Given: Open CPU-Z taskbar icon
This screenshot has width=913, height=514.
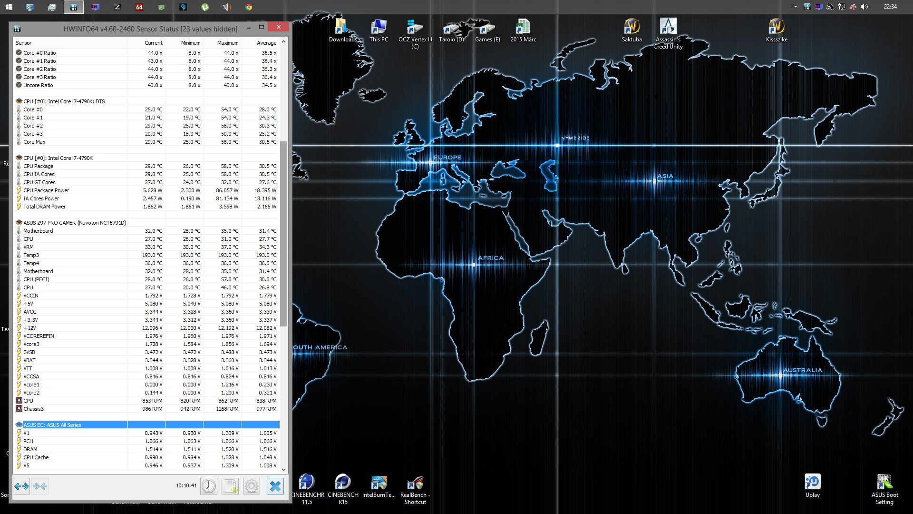Looking at the screenshot, I should point(117,7).
